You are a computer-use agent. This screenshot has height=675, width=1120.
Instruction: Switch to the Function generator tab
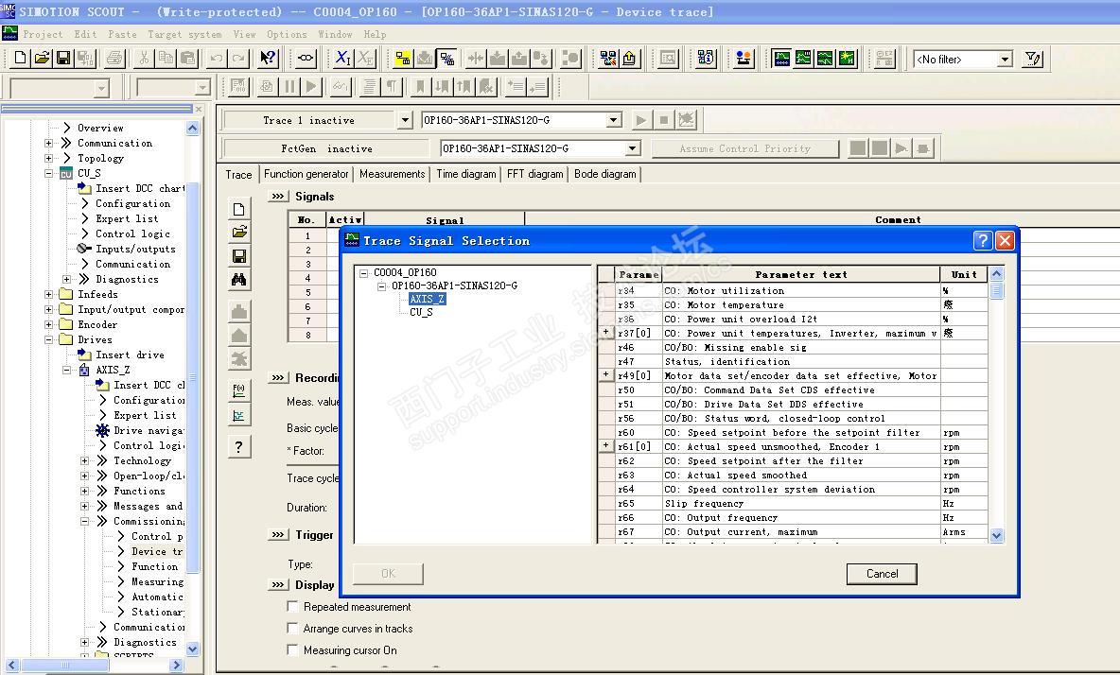pos(306,174)
